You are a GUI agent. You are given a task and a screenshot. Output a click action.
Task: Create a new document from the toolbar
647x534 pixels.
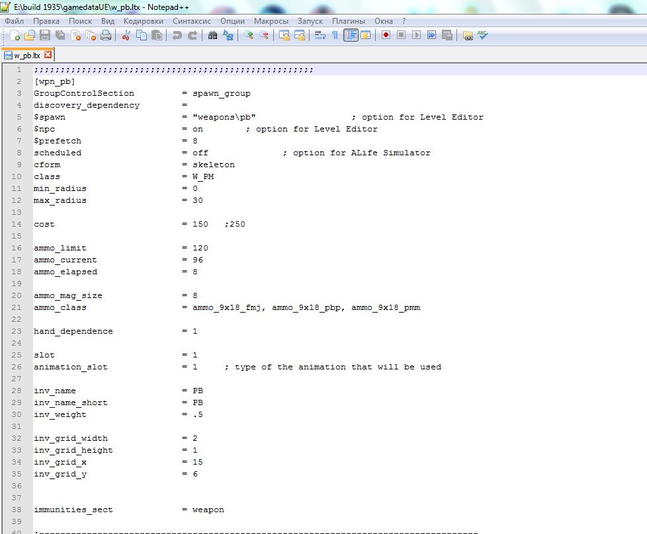coord(13,36)
